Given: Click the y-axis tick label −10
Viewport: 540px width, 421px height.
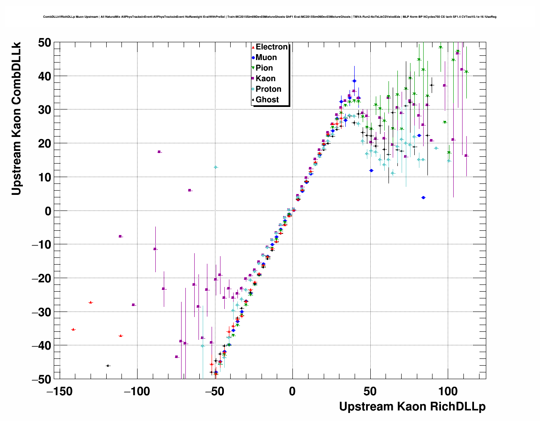Looking at the screenshot, I should pyautogui.click(x=41, y=245).
